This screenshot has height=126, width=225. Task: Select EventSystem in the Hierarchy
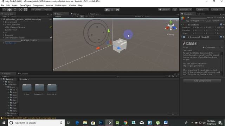coord(11,30)
